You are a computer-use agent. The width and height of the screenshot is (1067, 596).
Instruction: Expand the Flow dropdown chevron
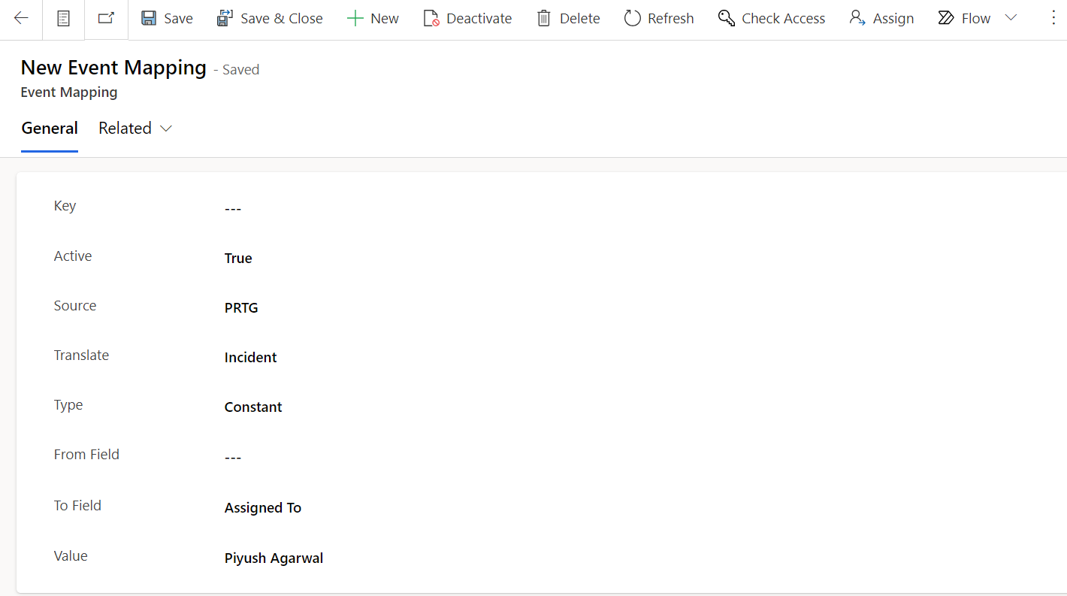[1011, 19]
